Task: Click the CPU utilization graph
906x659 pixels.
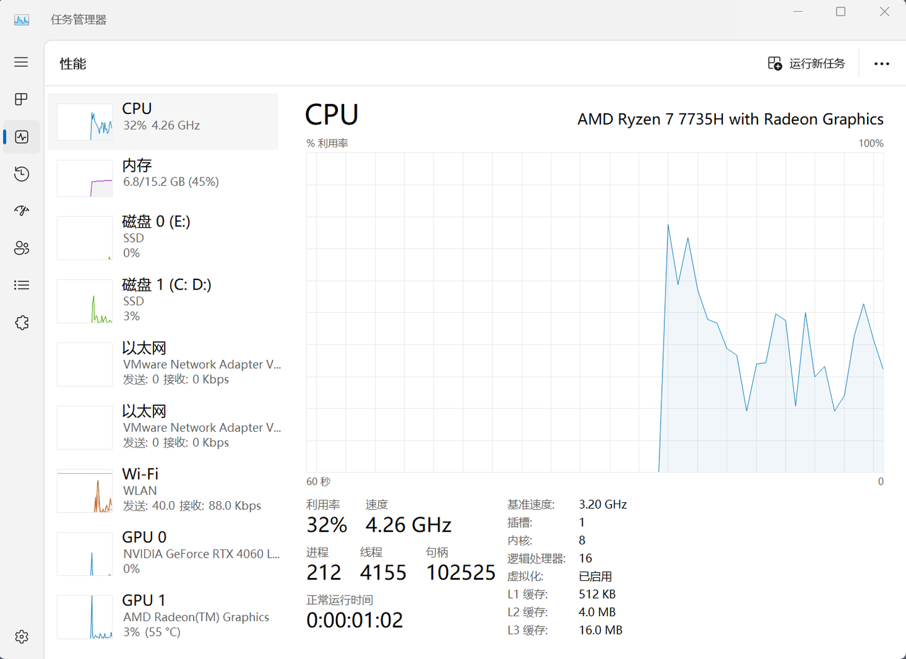Action: pos(595,312)
